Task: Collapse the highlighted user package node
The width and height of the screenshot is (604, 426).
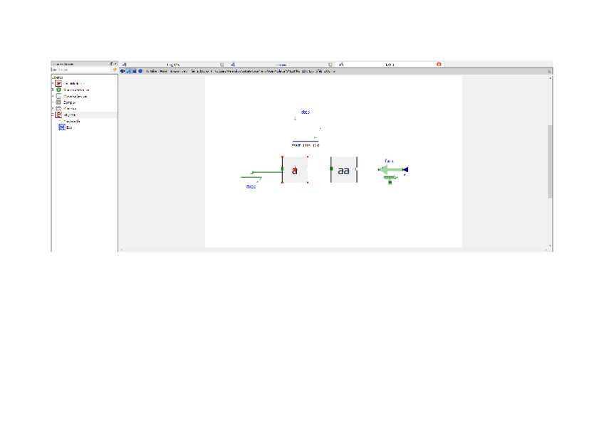Action: [x=53, y=115]
